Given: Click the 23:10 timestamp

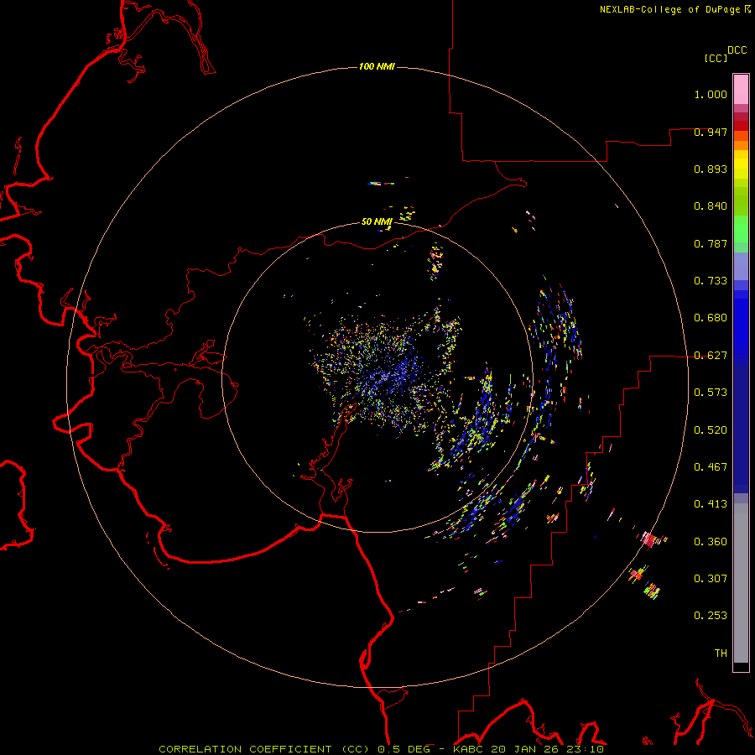Looking at the screenshot, I should coord(585,749).
